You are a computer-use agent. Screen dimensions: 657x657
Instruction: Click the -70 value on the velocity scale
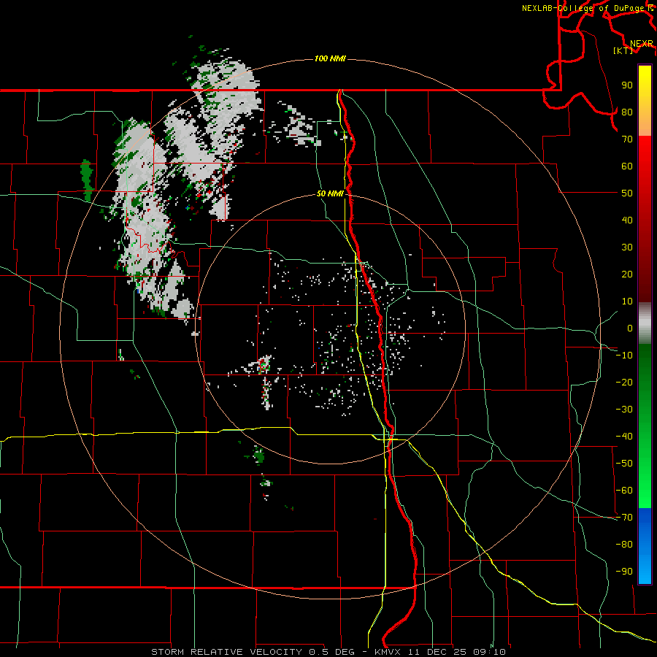pos(624,518)
